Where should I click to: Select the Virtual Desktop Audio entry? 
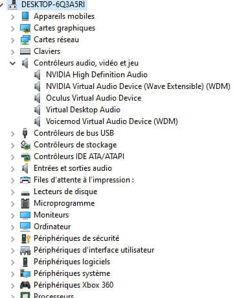coord(83,110)
